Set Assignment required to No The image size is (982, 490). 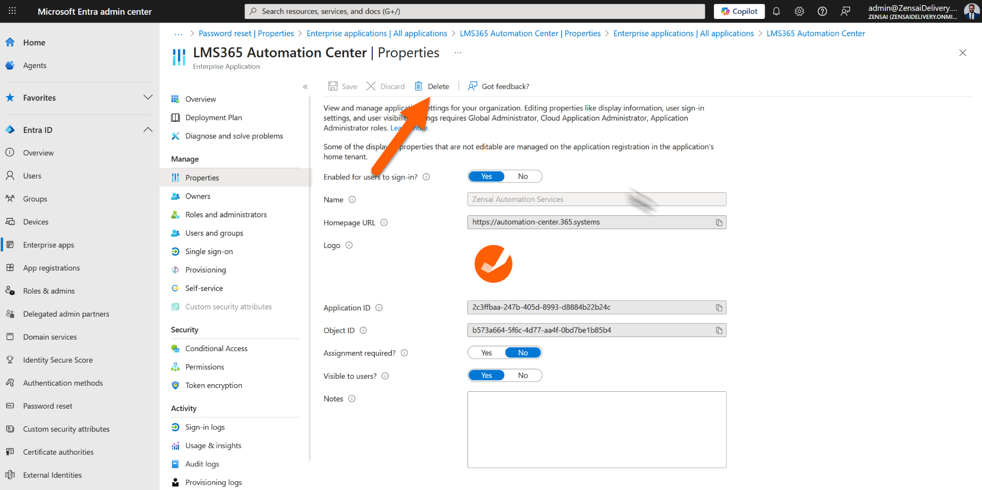[523, 353]
